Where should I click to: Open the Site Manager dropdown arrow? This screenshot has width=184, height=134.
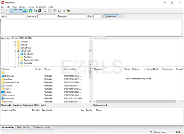6,11
